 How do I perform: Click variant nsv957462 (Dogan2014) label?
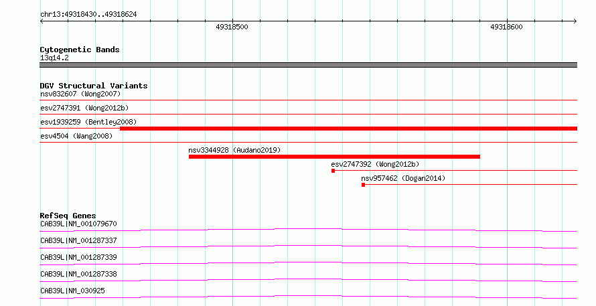pos(403,178)
